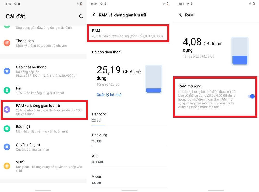The height and width of the screenshot is (192, 259).
Task: Open the Bảo mật shield icon
Action: point(7,129)
